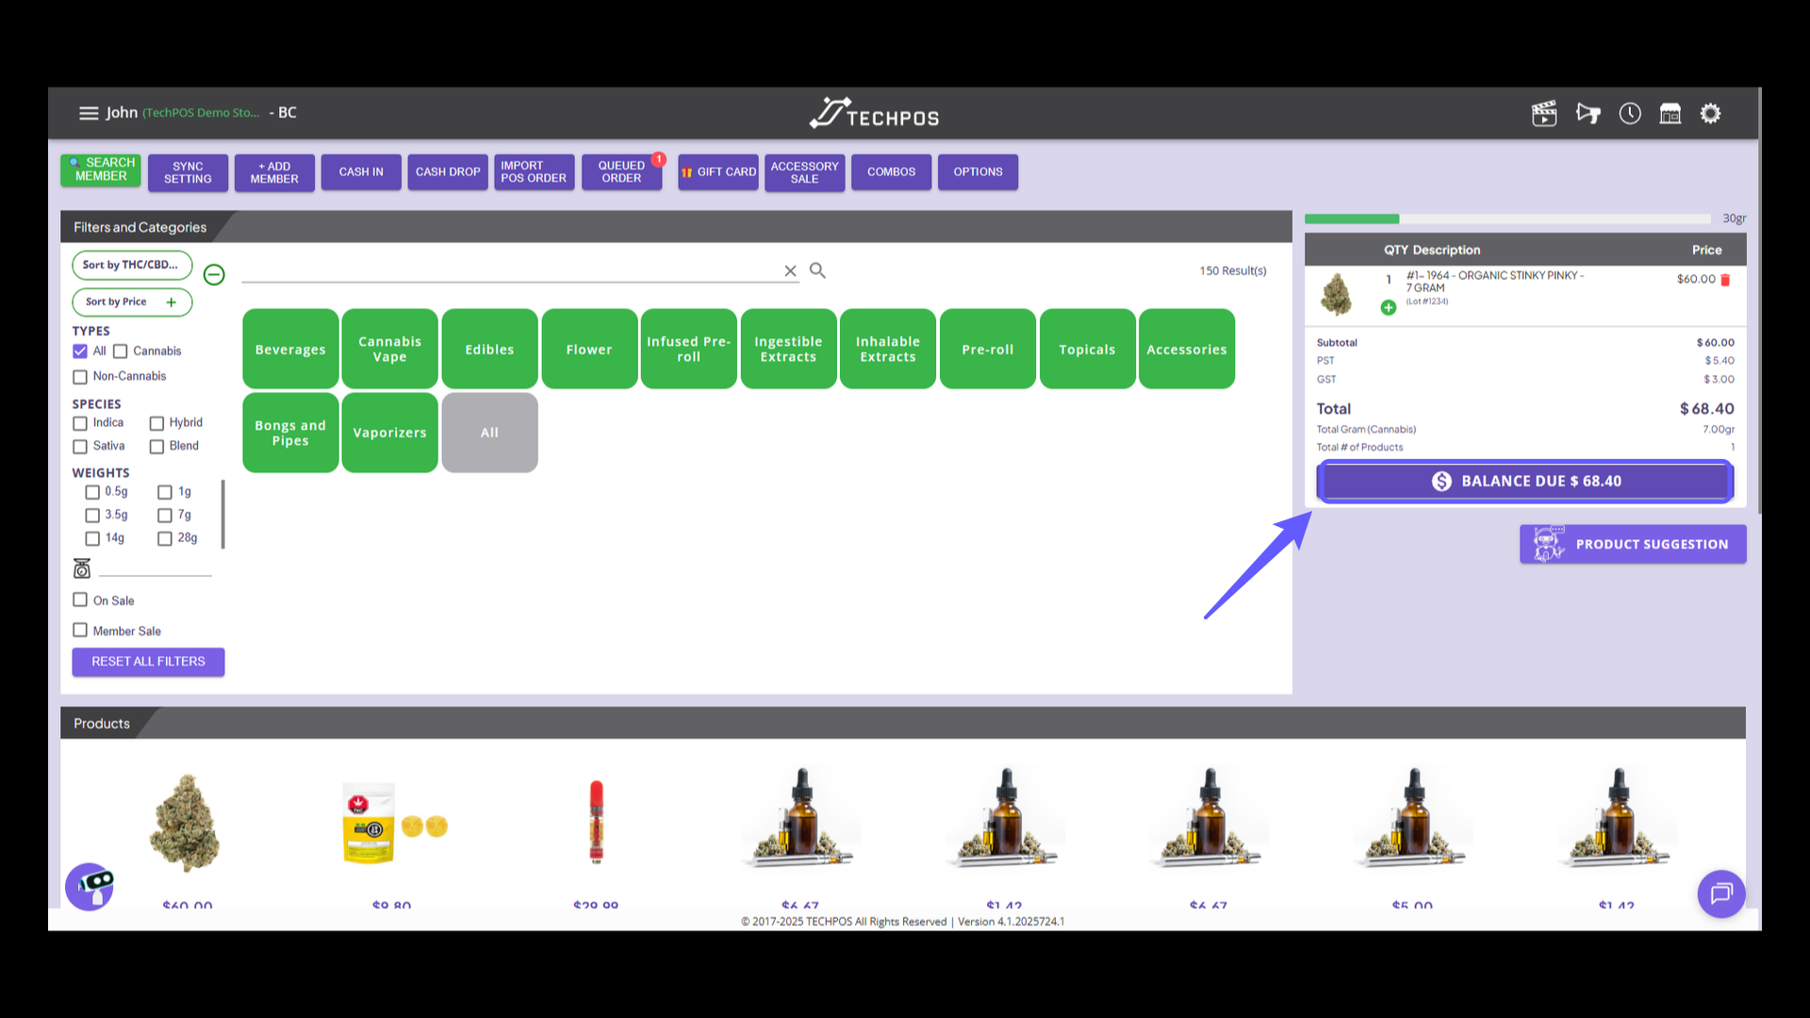Select the Beverages category tile

(x=290, y=349)
